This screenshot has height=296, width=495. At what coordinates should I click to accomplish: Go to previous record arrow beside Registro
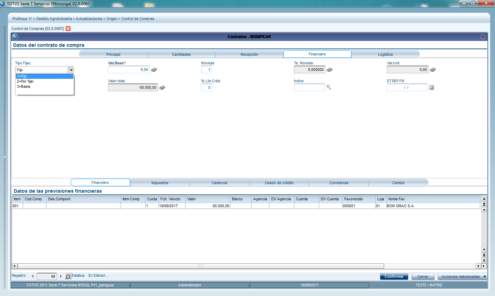[33, 276]
